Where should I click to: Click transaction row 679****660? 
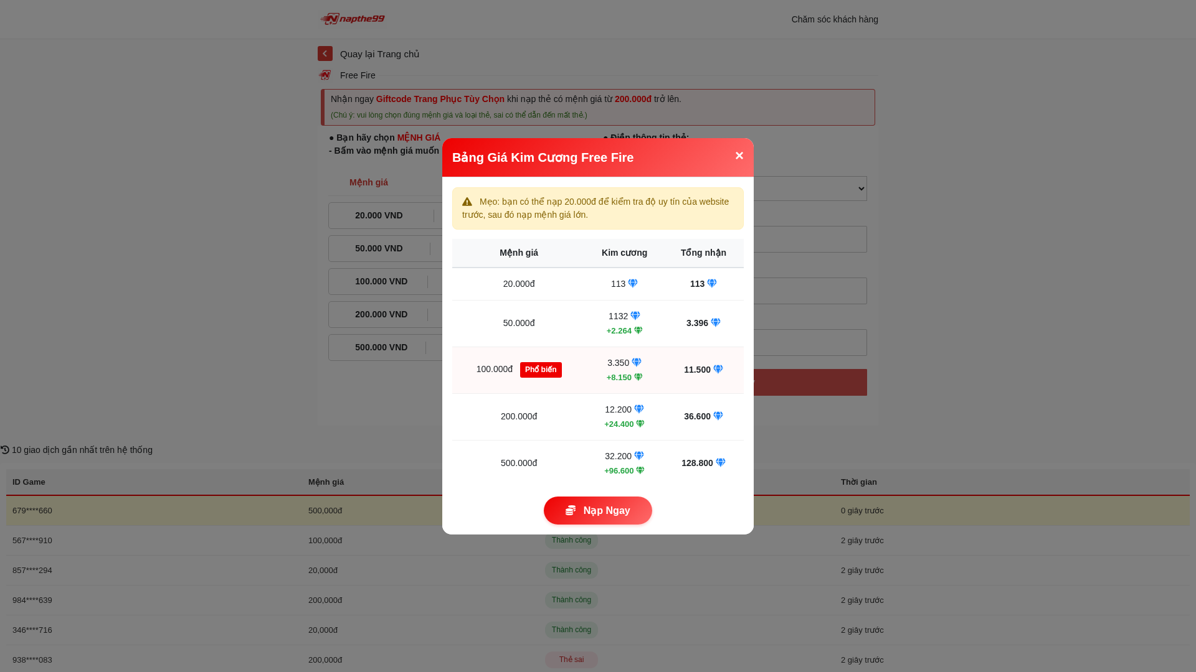pyautogui.click(x=598, y=511)
